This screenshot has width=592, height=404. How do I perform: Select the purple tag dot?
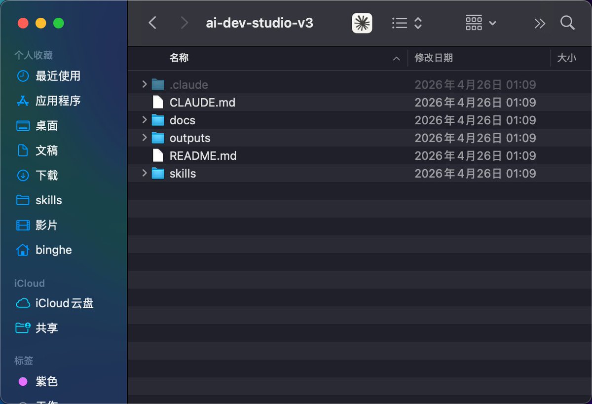click(23, 381)
